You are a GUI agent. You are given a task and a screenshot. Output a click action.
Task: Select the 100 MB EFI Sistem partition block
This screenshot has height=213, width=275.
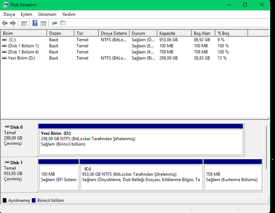point(59,175)
